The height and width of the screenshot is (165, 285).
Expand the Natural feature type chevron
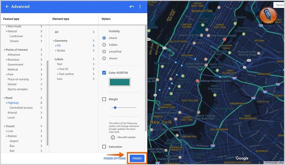pos(41,31)
